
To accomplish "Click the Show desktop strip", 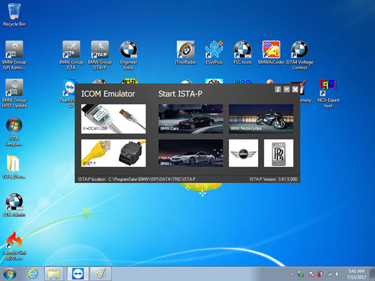I will pyautogui.click(x=373, y=274).
